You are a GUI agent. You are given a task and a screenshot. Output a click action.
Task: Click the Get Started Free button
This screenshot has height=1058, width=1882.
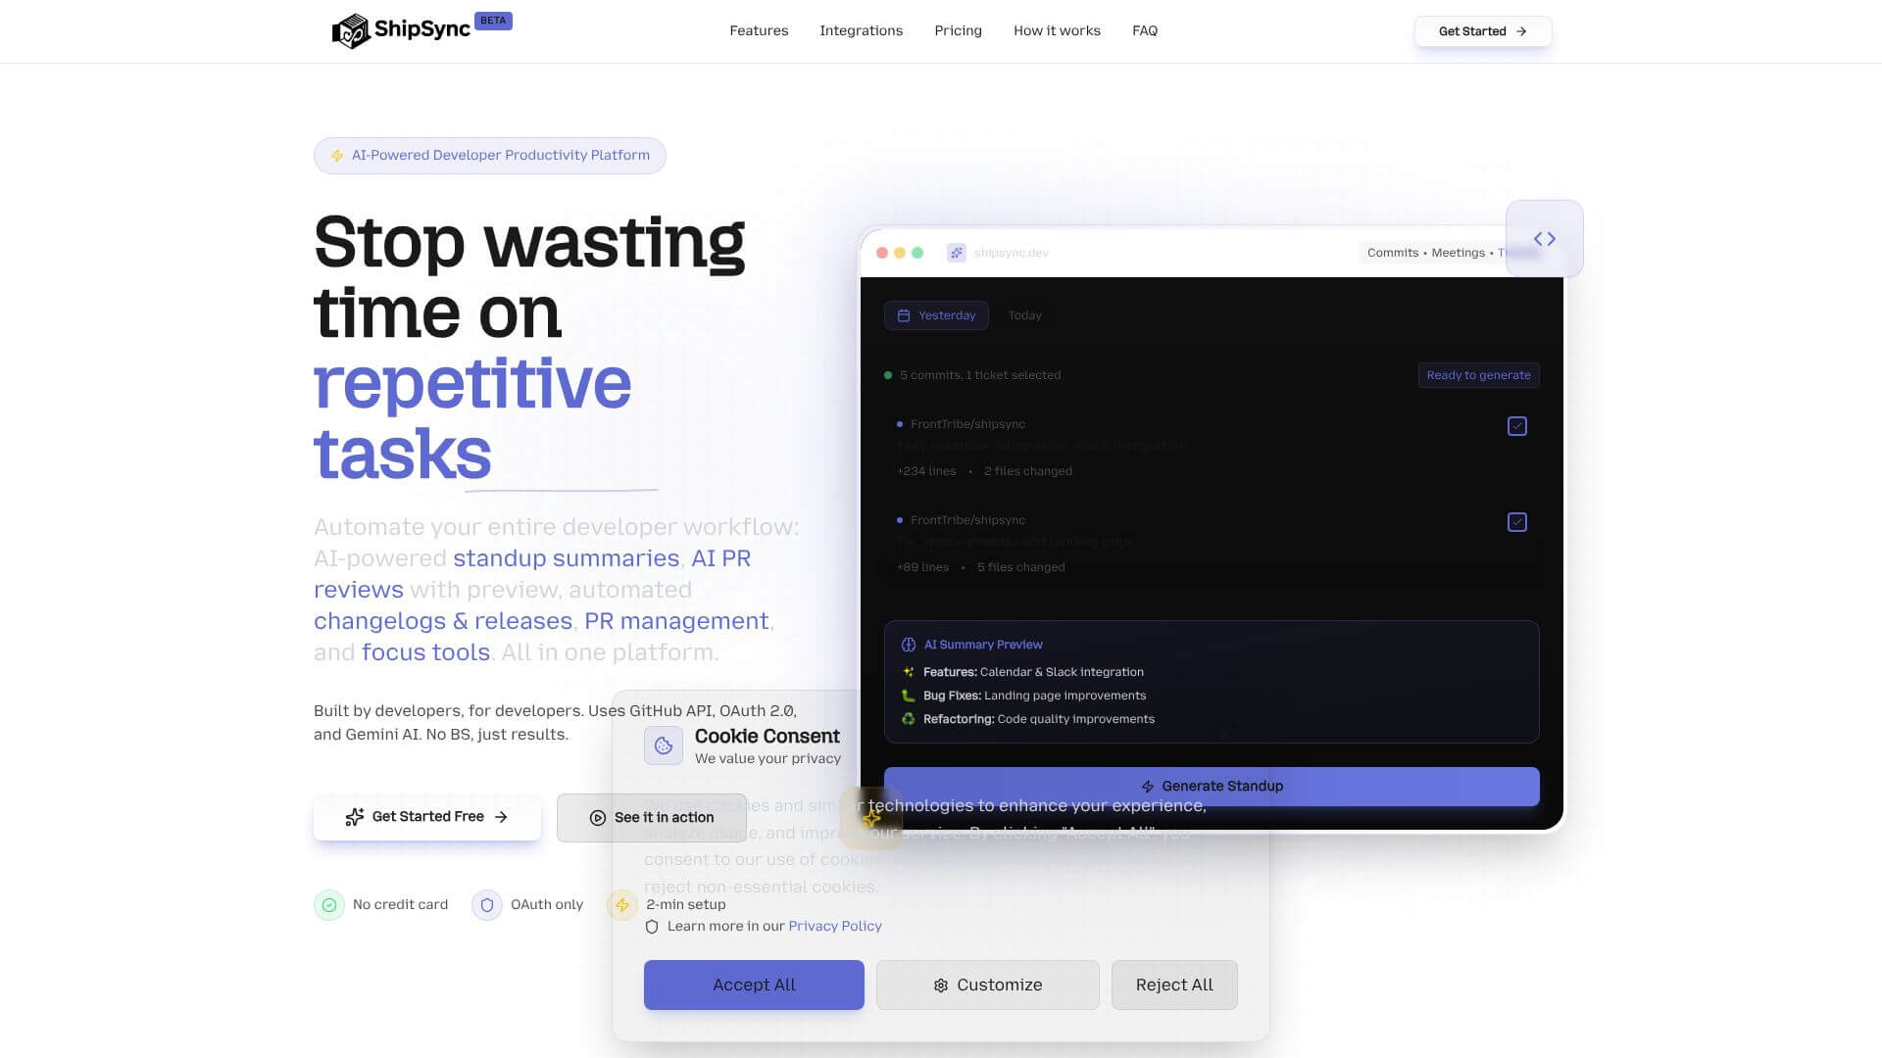(x=426, y=816)
